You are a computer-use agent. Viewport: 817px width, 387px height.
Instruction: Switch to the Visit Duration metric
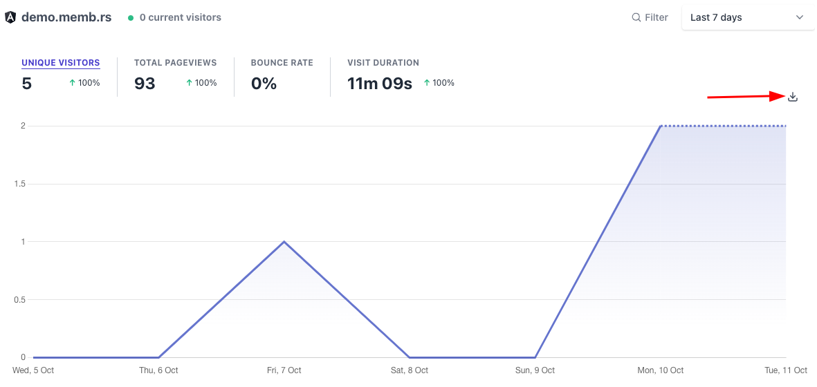coord(383,63)
